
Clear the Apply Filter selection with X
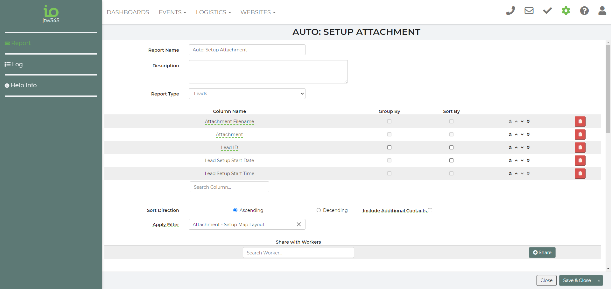pyautogui.click(x=298, y=224)
